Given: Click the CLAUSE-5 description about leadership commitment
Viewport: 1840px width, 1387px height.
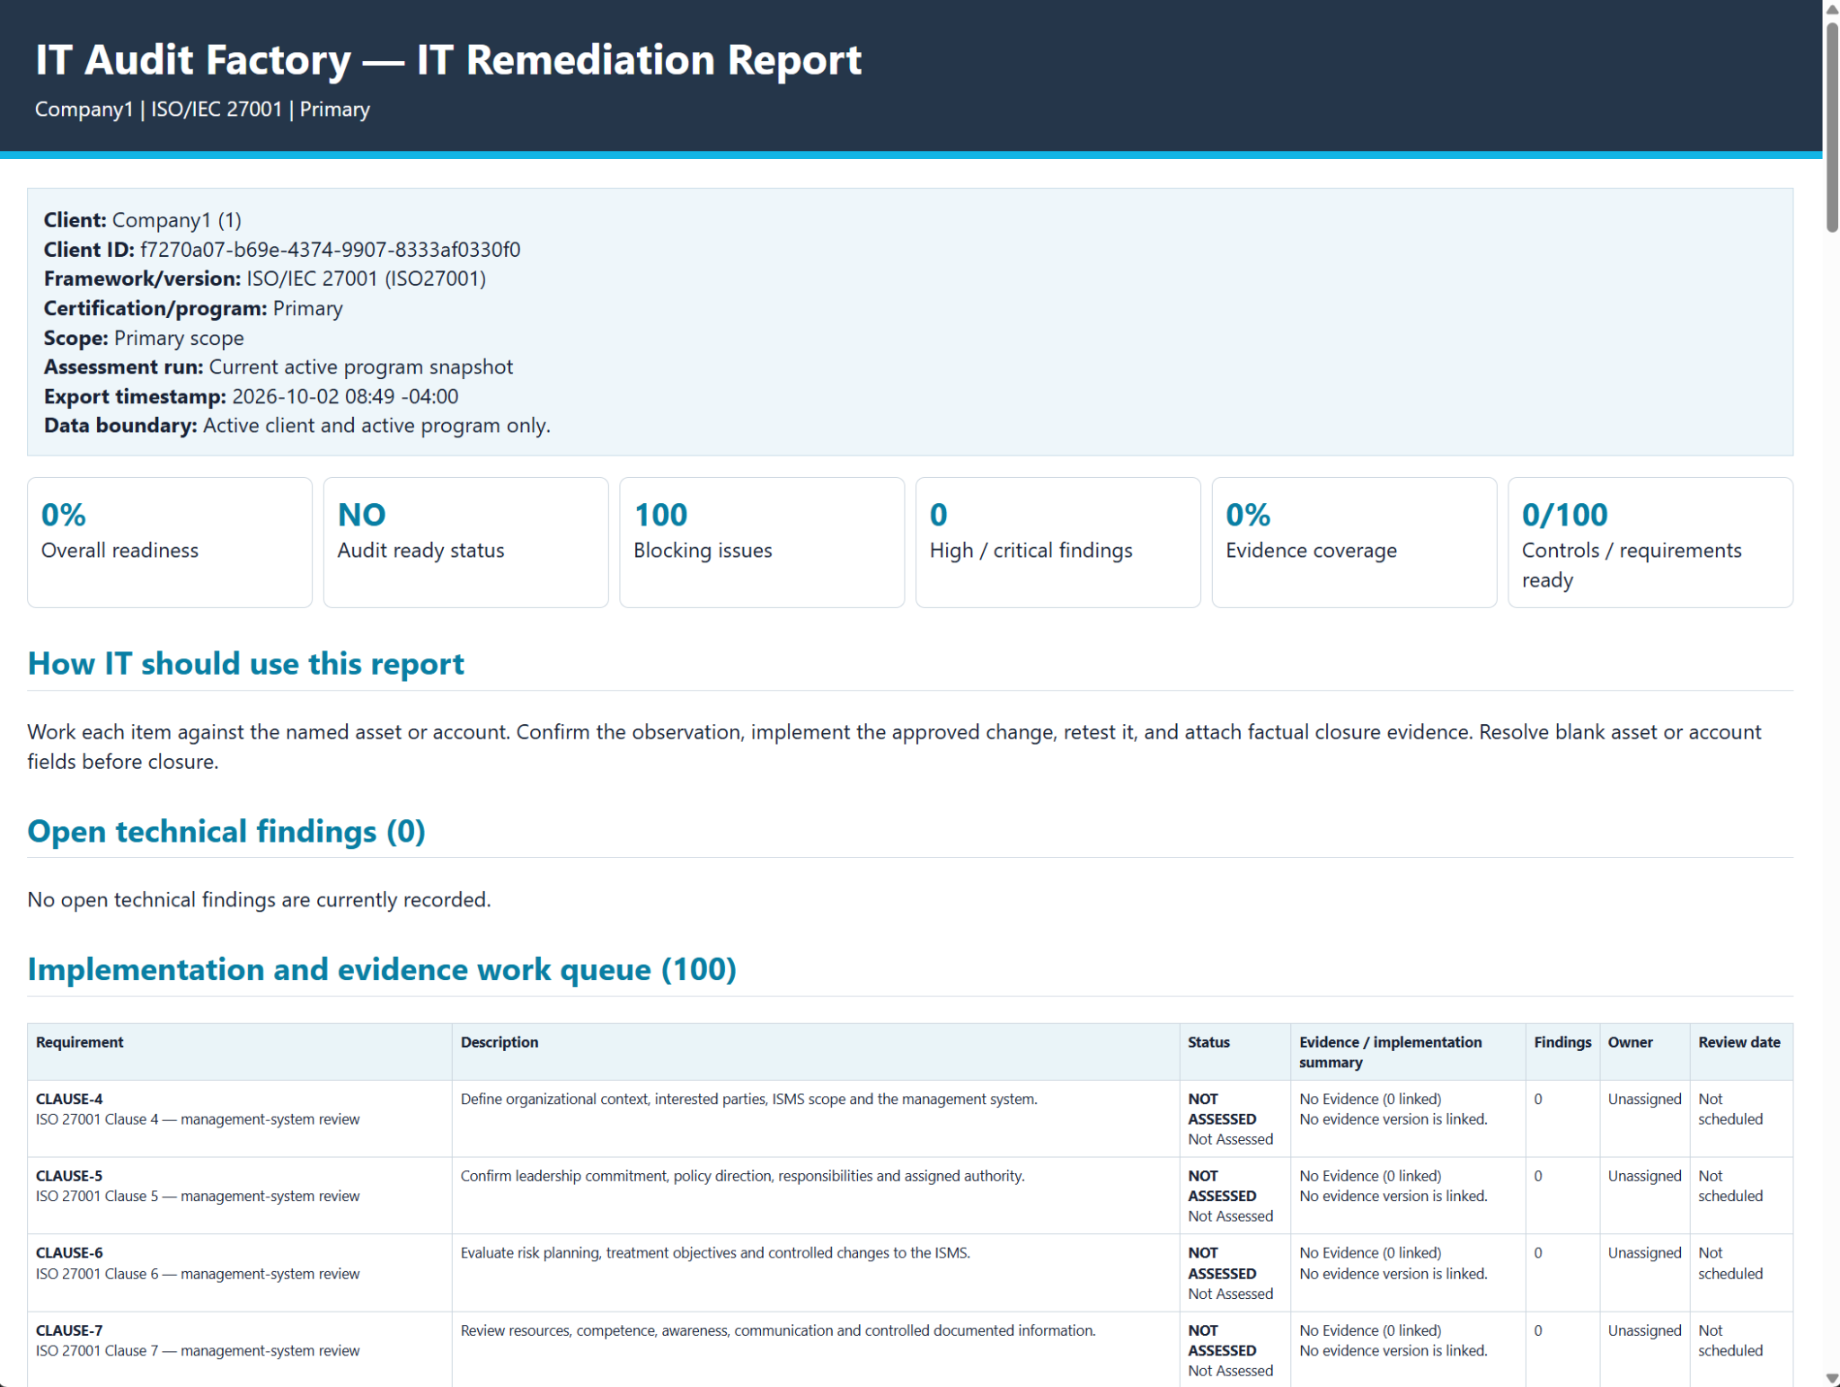Looking at the screenshot, I should coord(742,1176).
